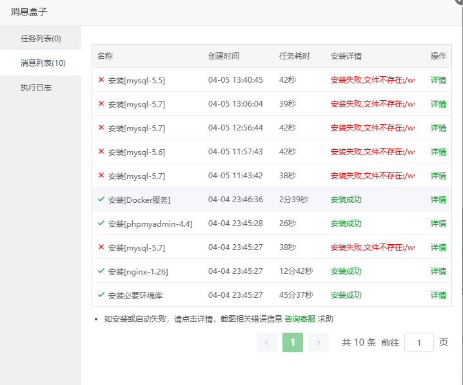This screenshot has width=463, height=385.
Task: Click 安装成功 status in nginx-1.26 row
Action: pyautogui.click(x=346, y=271)
